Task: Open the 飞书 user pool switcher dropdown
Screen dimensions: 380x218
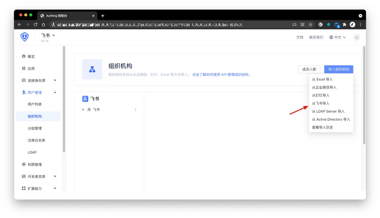Action: (x=48, y=36)
